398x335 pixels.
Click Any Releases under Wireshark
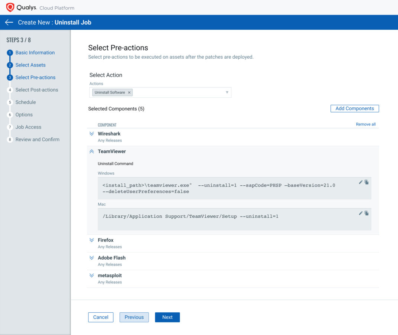(110, 140)
